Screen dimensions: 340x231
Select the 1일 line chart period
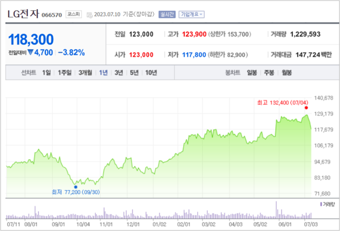[47, 73]
